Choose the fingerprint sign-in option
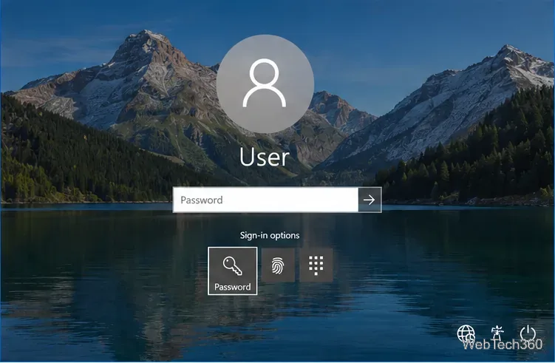Viewport: 555px width, 363px height. [278, 265]
